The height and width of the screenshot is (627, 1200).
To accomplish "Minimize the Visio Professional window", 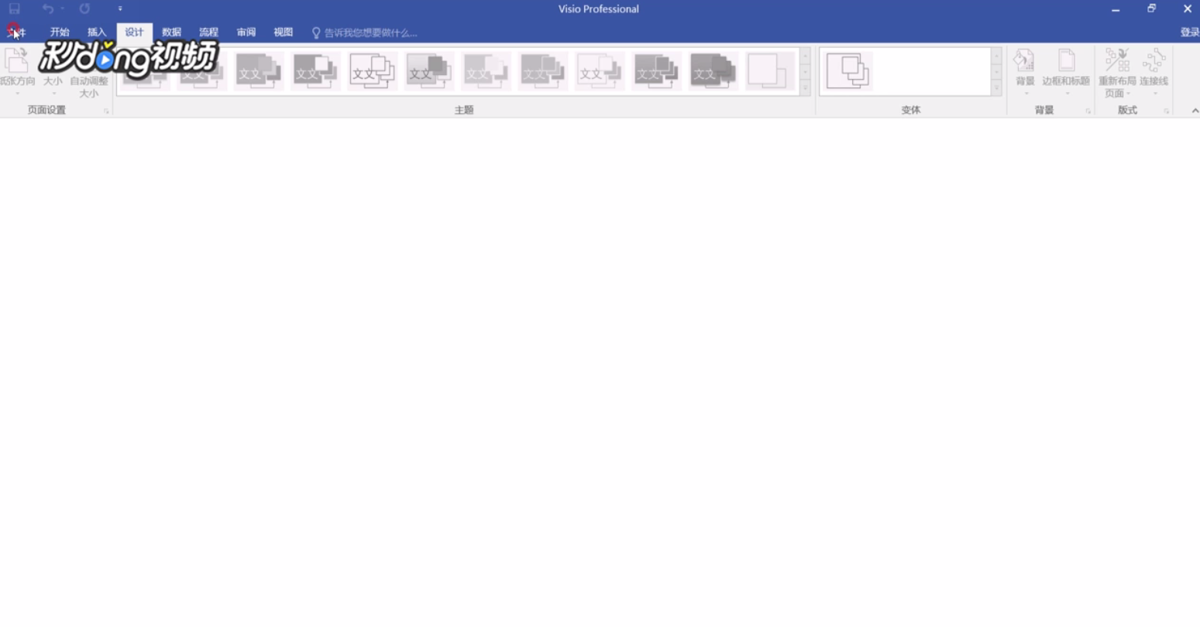I will 1116,9.
